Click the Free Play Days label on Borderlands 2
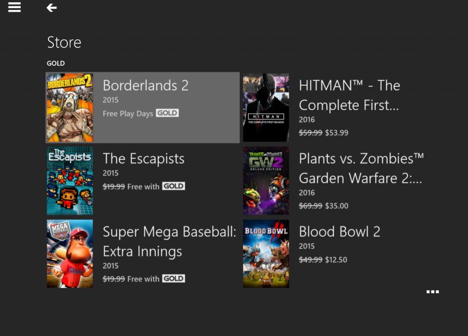Viewport: 468px width, 336px height. click(127, 113)
